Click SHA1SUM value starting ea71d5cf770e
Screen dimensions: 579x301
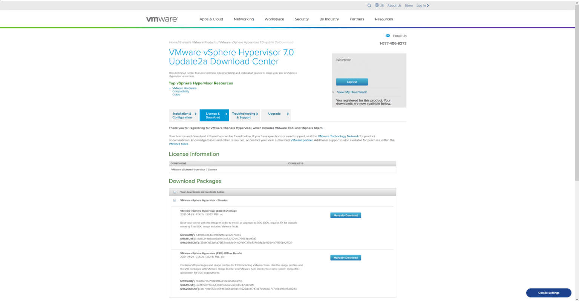click(x=225, y=285)
